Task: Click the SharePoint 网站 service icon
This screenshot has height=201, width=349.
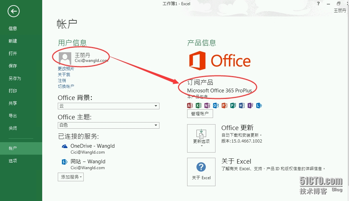Action: tap(64, 162)
